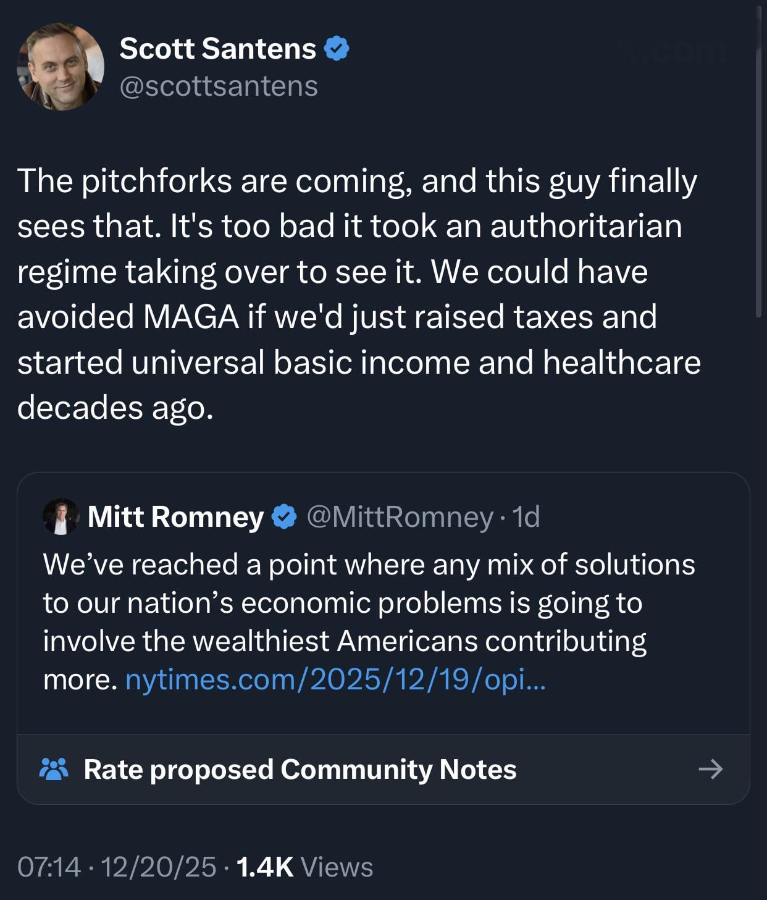This screenshot has width=767, height=900.
Task: Open Scott Santens' profile picture
Action: [x=61, y=67]
